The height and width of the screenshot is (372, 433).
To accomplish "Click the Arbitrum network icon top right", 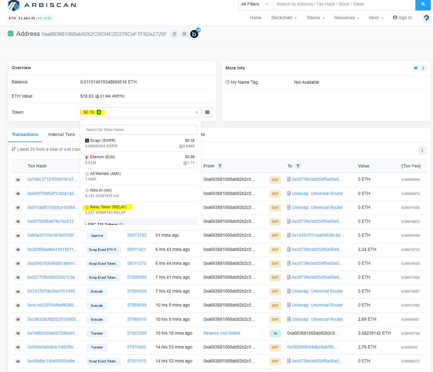I will (427, 18).
